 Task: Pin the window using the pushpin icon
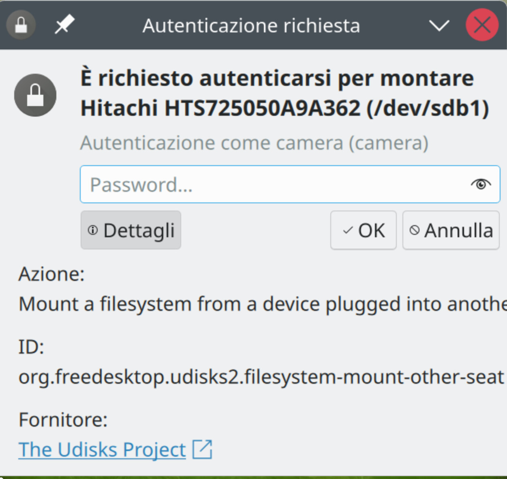pyautogui.click(x=65, y=25)
